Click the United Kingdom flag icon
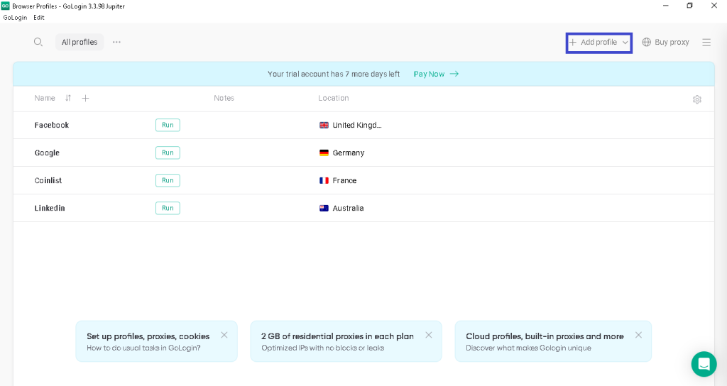Viewport: 727px width, 386px height. (324, 125)
